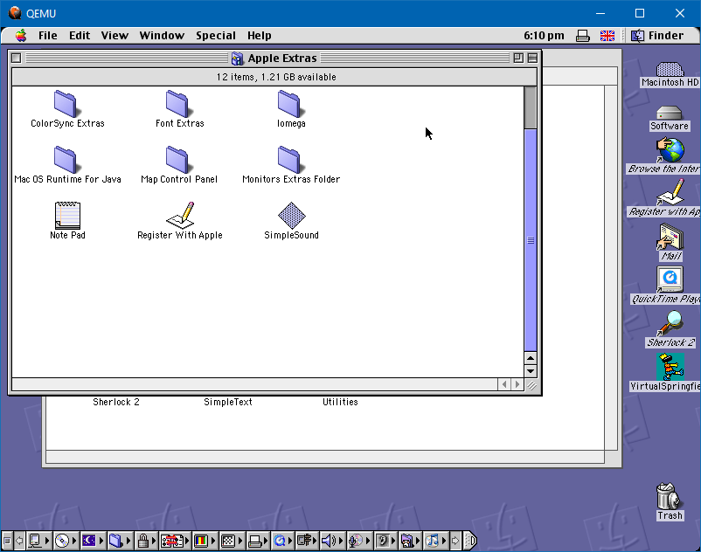The height and width of the screenshot is (552, 701).
Task: Select the Iomega folder
Action: [291, 104]
